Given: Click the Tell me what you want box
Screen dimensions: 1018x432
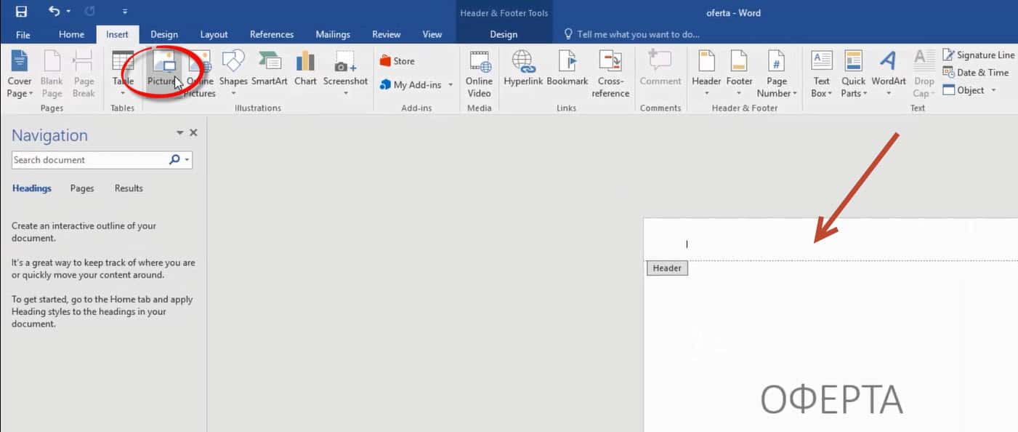Looking at the screenshot, I should [x=631, y=34].
